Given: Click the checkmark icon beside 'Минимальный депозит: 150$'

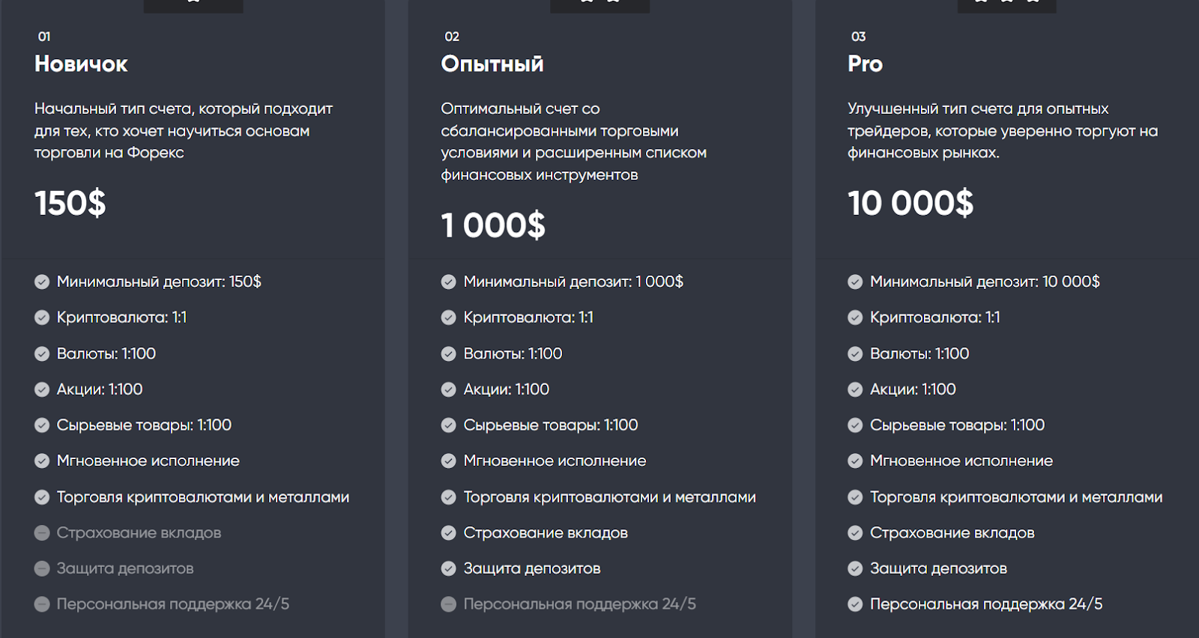Looking at the screenshot, I should click(42, 282).
